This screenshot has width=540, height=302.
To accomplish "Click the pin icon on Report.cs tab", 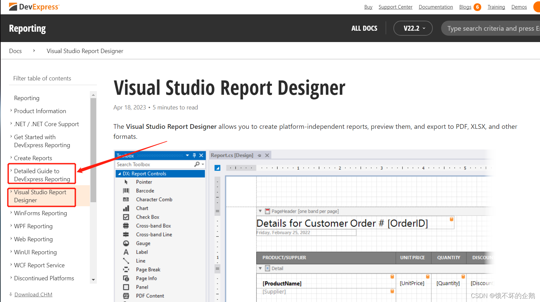I will click(x=259, y=156).
